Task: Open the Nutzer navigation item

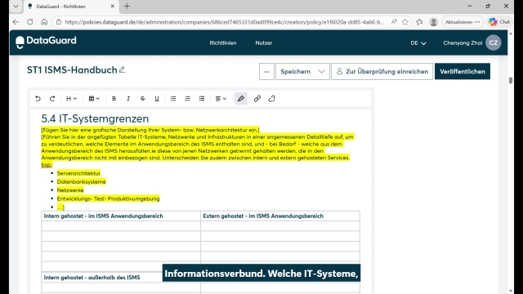Action: [263, 42]
